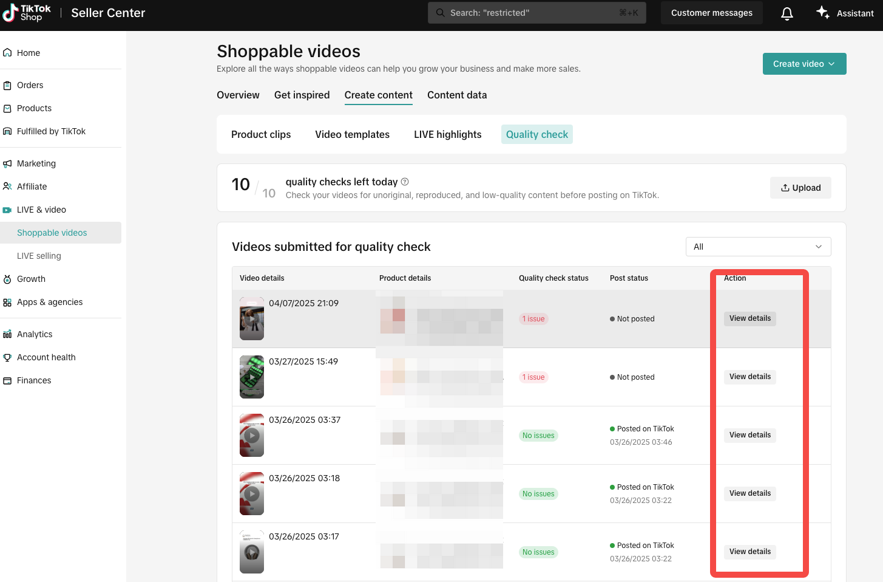Click the search input field
Image resolution: width=883 pixels, height=582 pixels.
(x=536, y=13)
